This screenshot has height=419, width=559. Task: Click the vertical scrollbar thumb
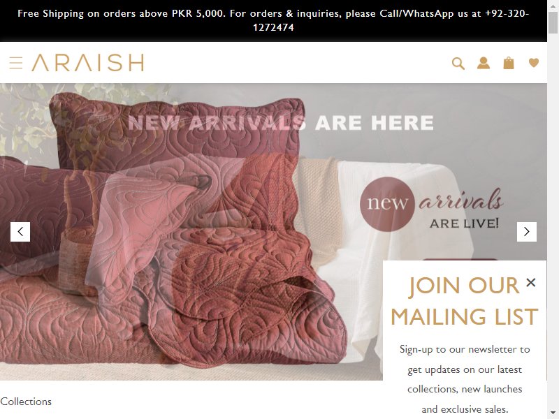tap(553, 22)
